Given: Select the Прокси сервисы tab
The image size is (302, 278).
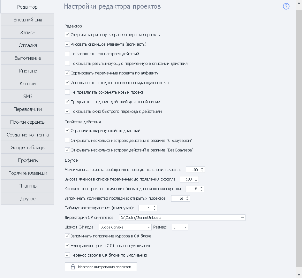Looking at the screenshot, I should point(27,122).
